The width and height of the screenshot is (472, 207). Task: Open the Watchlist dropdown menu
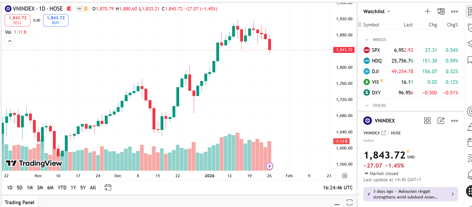pos(377,11)
